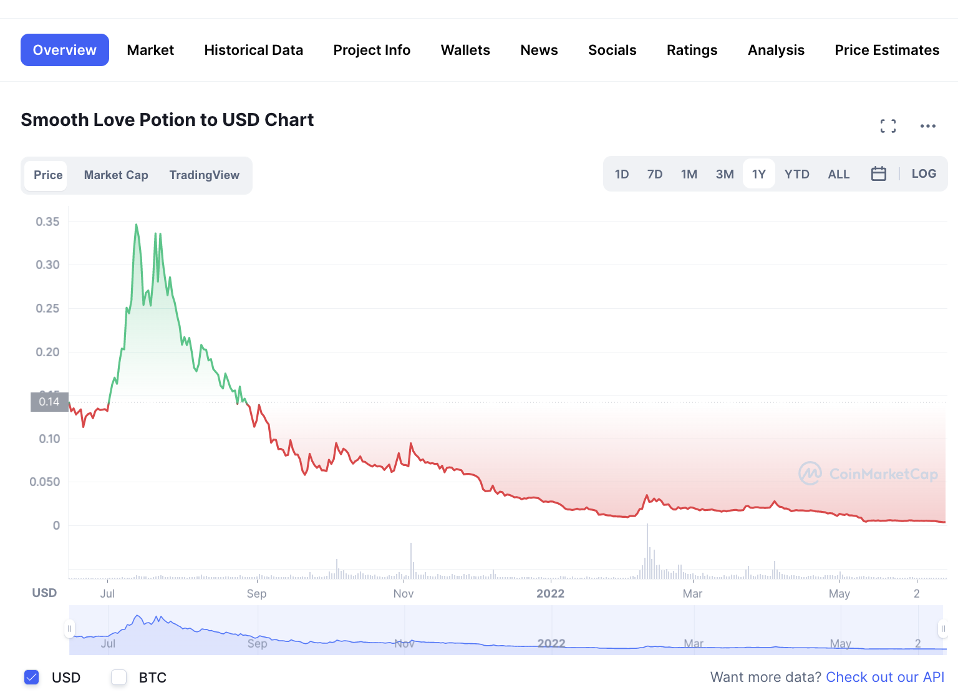Open fullscreen chart view icon
Screen dimensions: 958x700
click(x=888, y=126)
